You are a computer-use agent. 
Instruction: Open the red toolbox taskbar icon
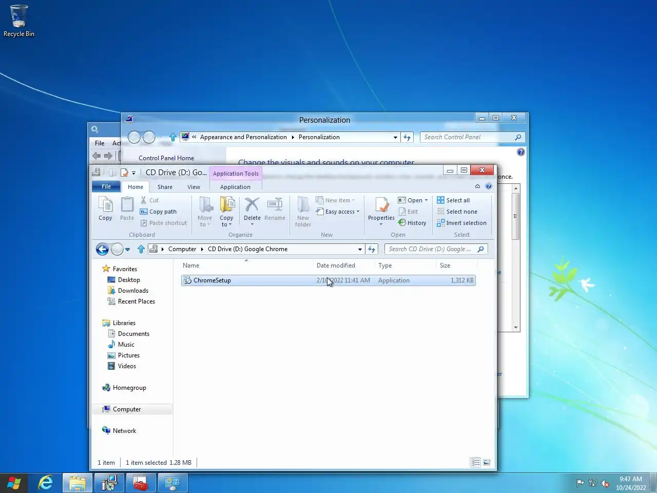[x=140, y=483]
